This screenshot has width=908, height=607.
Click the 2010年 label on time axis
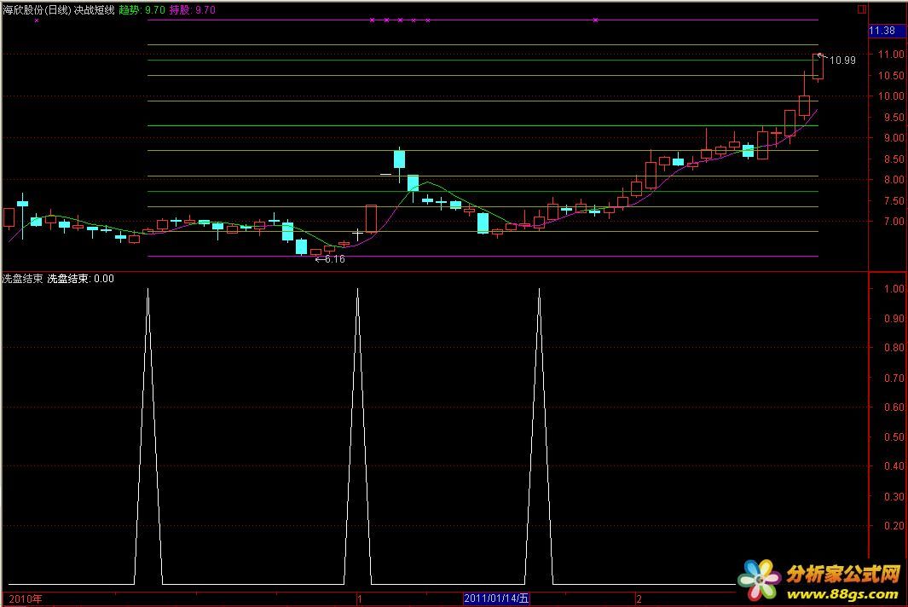point(26,598)
